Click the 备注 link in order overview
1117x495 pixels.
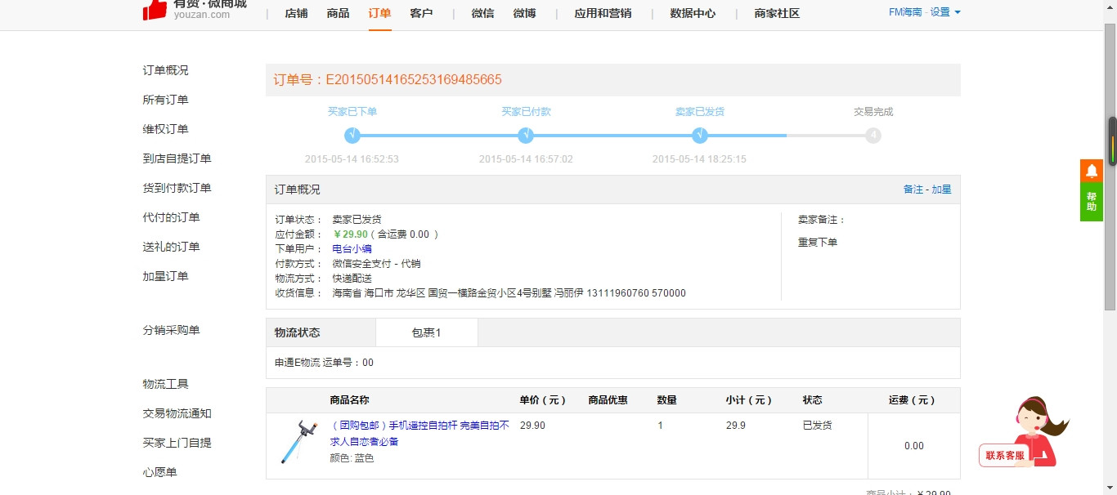(x=913, y=190)
